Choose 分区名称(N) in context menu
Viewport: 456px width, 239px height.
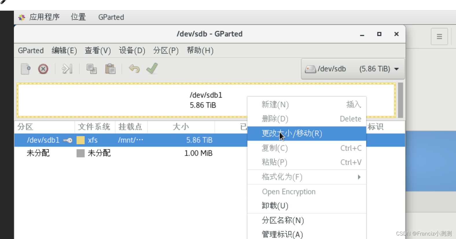point(307,220)
